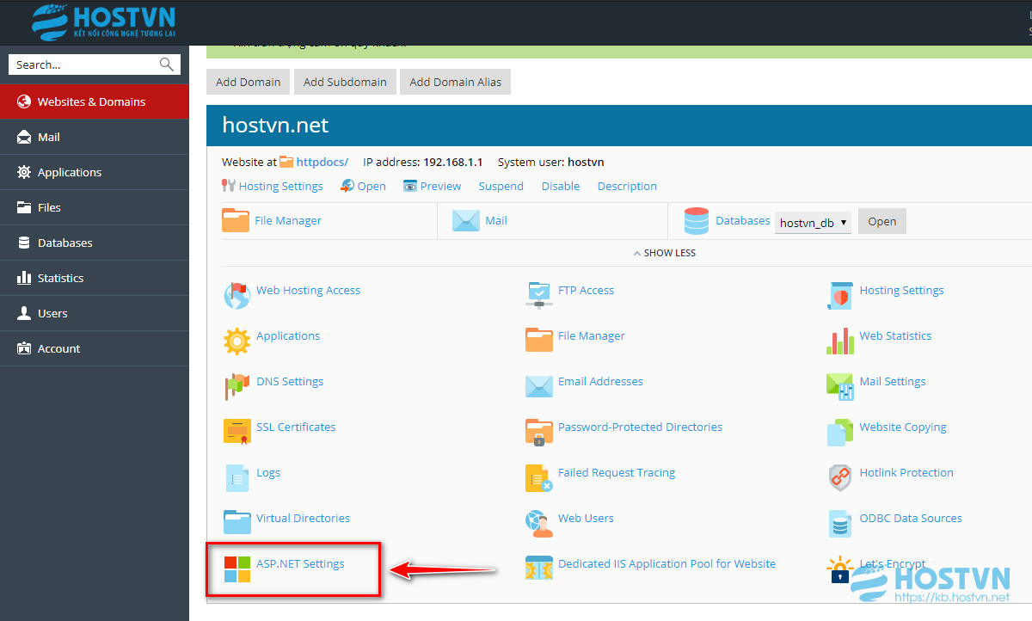This screenshot has width=1032, height=621.
Task: Click the Applications gear icon in the grid
Action: (x=236, y=341)
